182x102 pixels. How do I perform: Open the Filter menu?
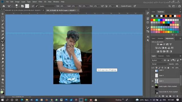coord(40,2)
